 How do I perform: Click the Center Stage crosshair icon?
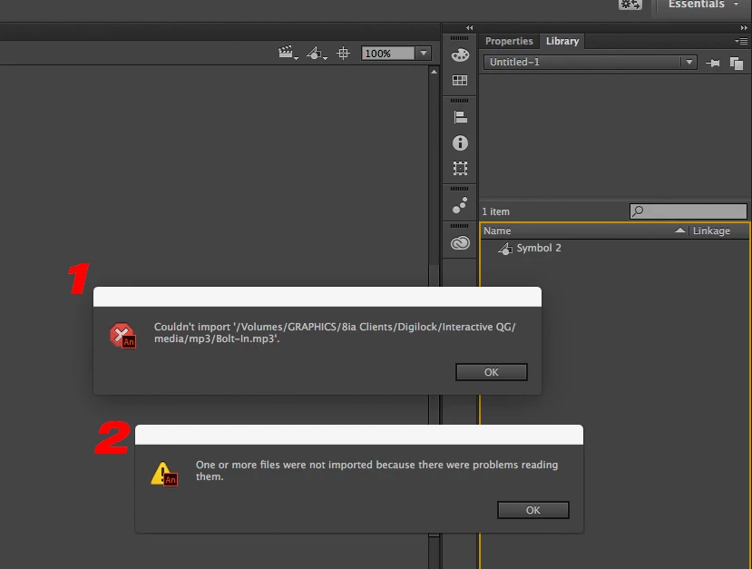tap(344, 54)
